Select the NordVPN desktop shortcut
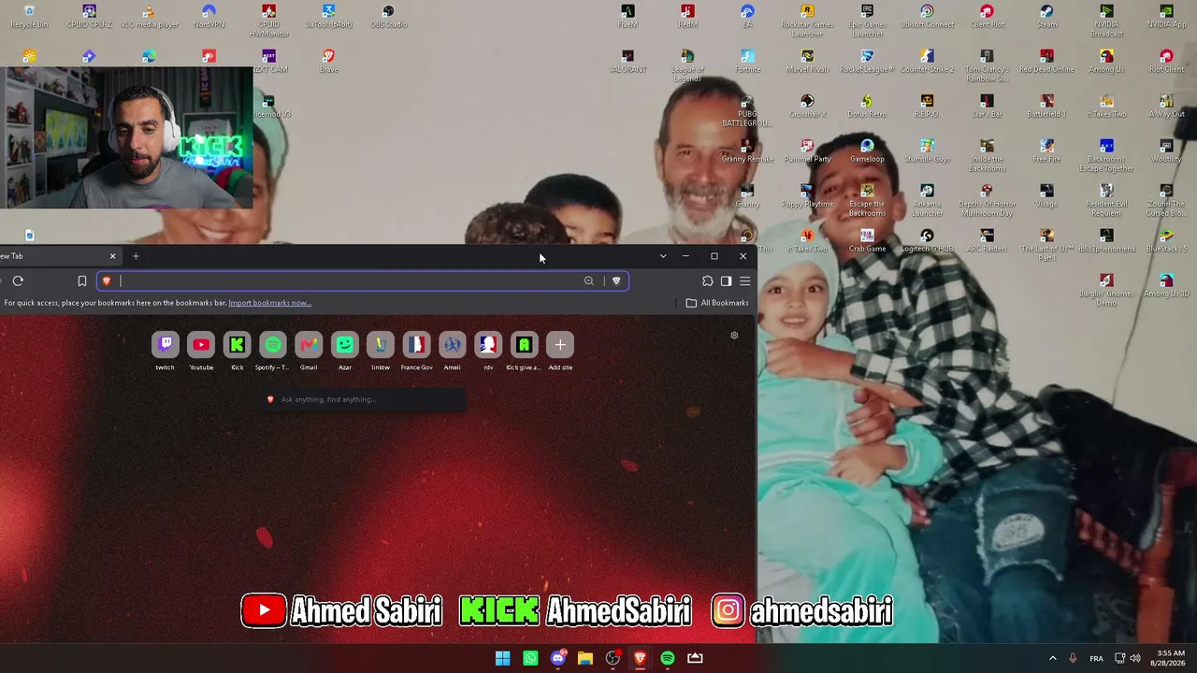Viewport: 1197px width, 673px height. [209, 16]
